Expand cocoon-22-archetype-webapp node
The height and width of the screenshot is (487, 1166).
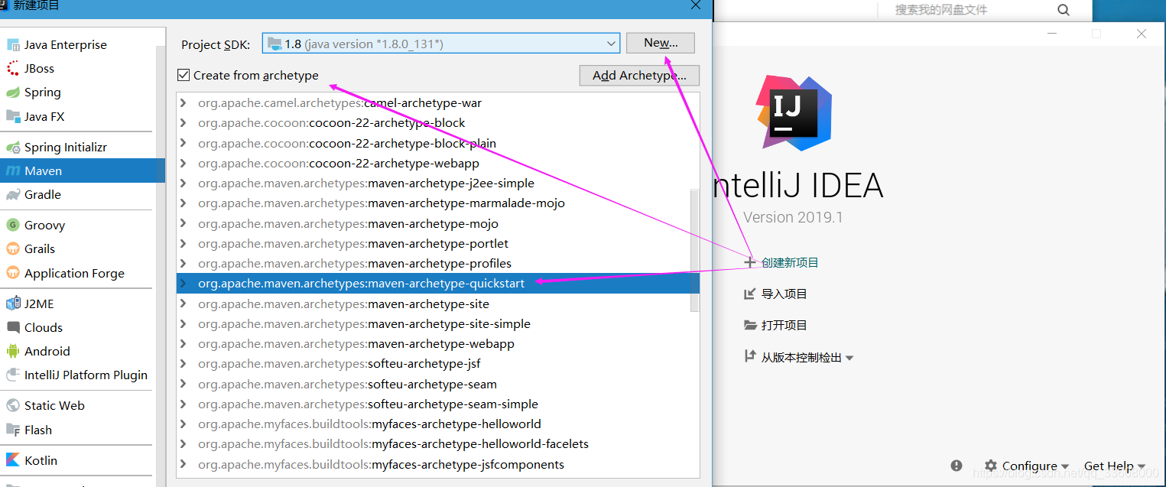183,163
